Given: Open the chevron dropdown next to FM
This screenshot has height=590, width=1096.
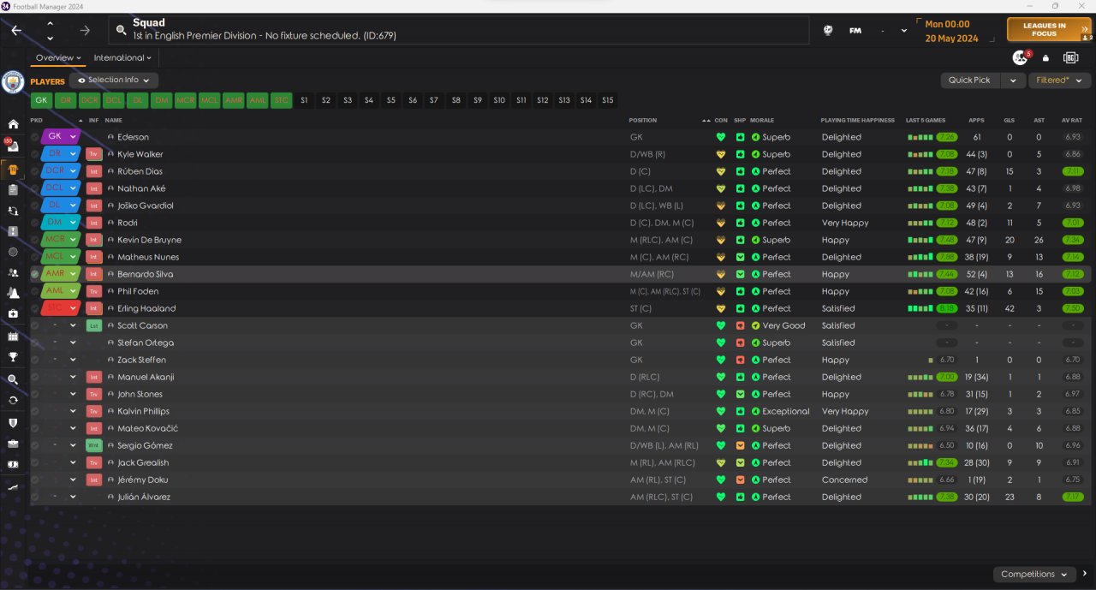Looking at the screenshot, I should 904,30.
